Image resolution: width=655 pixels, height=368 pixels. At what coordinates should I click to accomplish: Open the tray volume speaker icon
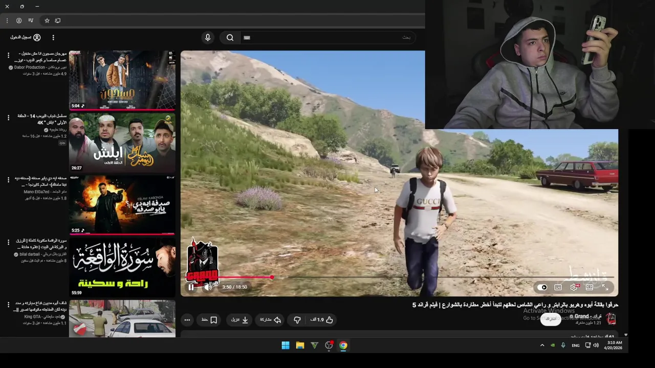[596, 346]
